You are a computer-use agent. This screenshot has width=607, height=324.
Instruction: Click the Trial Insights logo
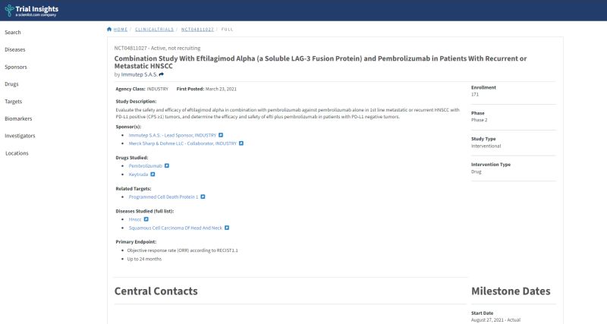(30, 10)
